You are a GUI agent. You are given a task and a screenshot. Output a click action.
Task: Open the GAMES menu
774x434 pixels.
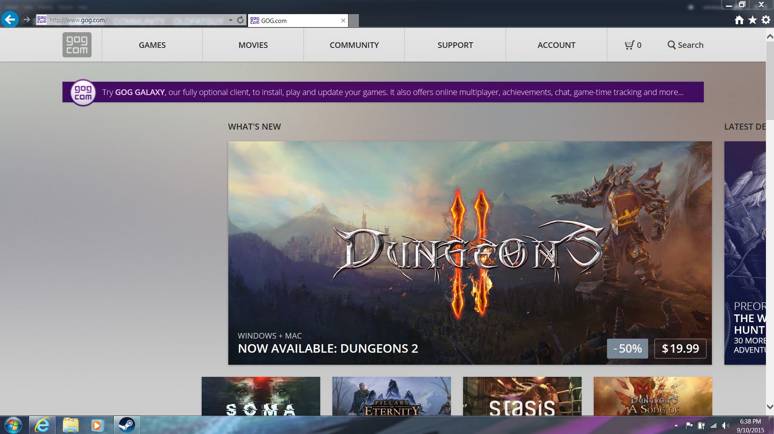point(152,45)
